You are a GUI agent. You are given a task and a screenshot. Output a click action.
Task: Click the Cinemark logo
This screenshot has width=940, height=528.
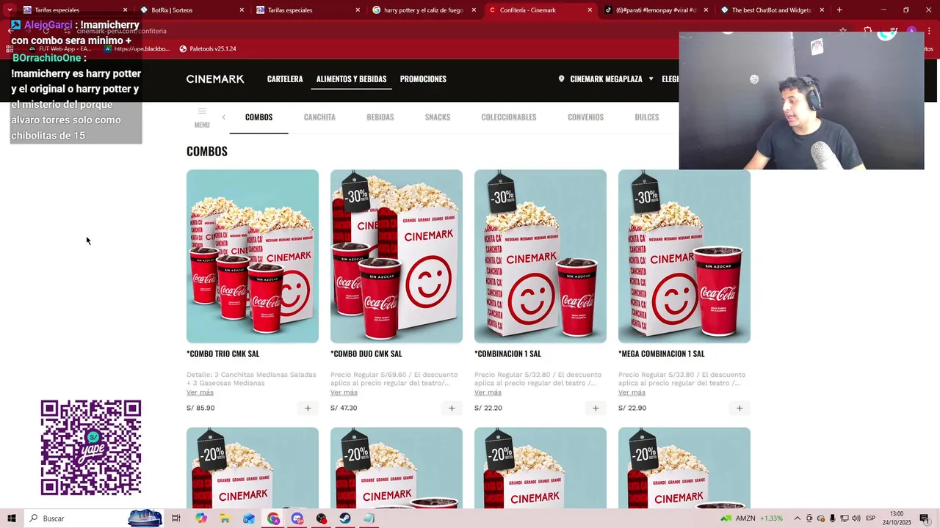215,79
